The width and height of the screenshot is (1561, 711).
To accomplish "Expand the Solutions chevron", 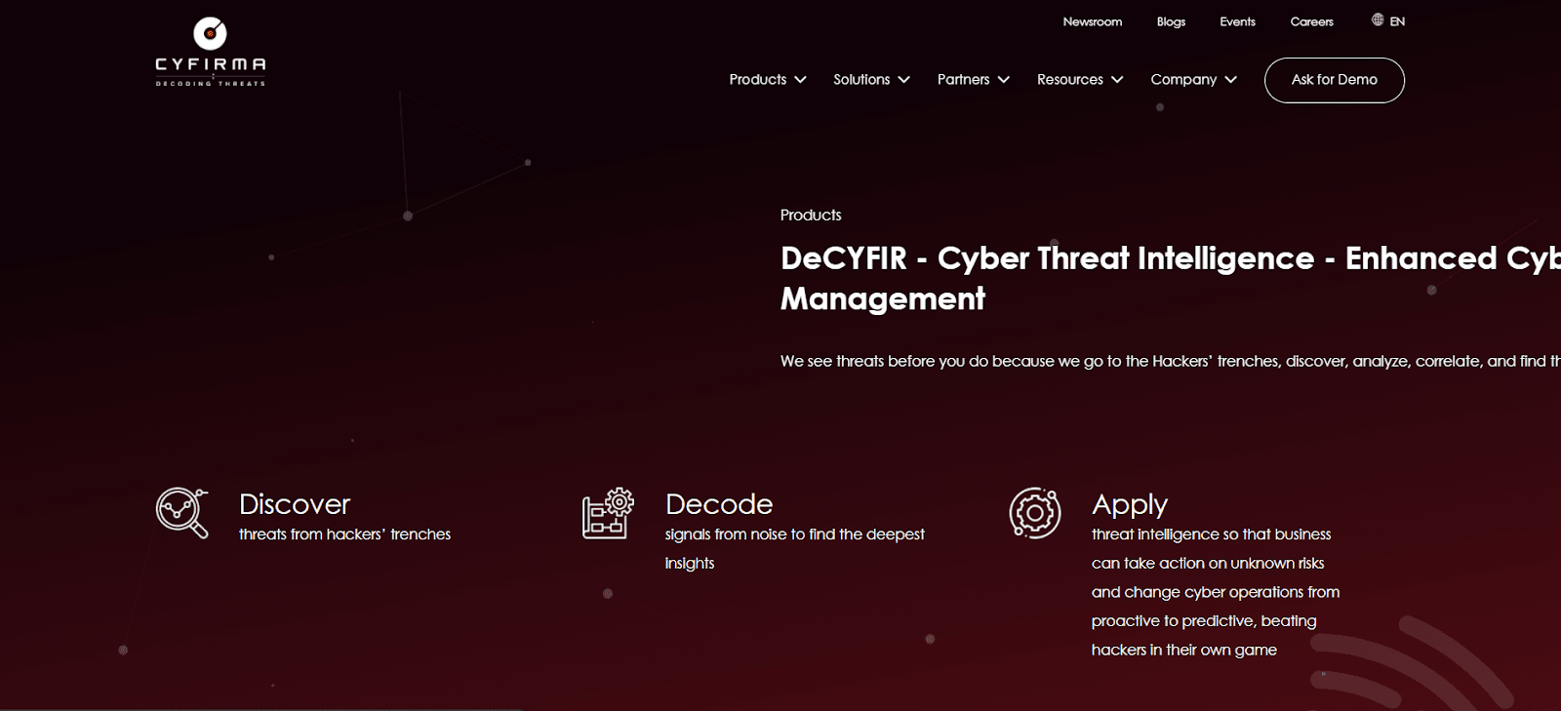I will 903,80.
